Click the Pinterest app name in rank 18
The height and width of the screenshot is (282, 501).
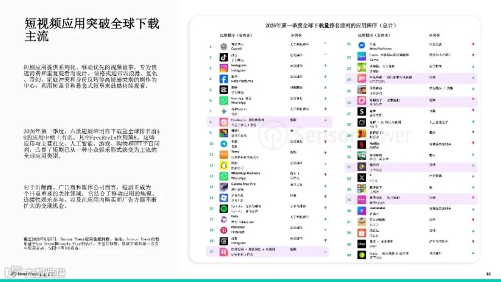[x=238, y=227]
